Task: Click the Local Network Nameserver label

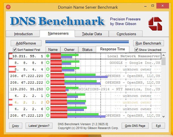Action: pos(134,56)
